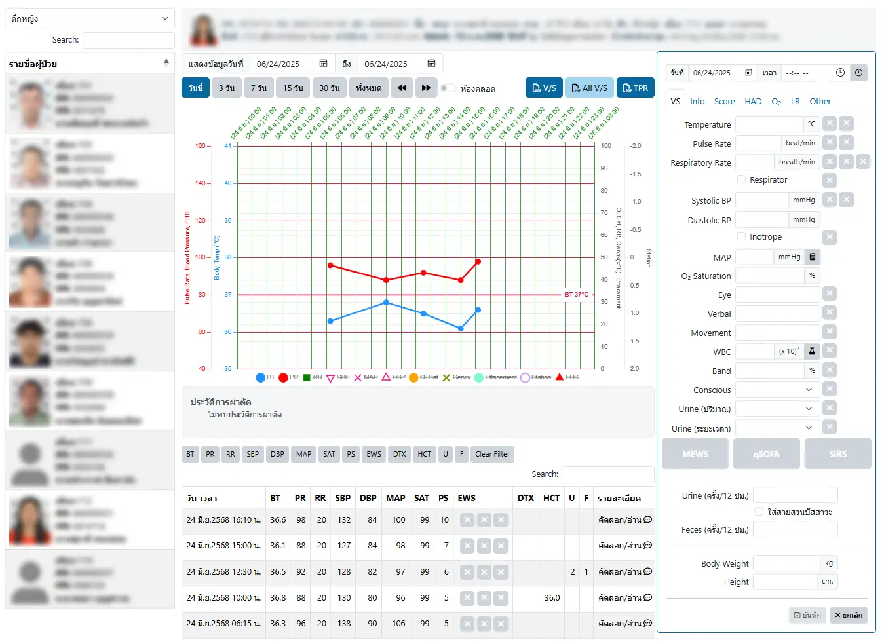Image resolution: width=882 pixels, height=642 pixels.
Task: Click the Clear Filter button
Action: pyautogui.click(x=492, y=454)
